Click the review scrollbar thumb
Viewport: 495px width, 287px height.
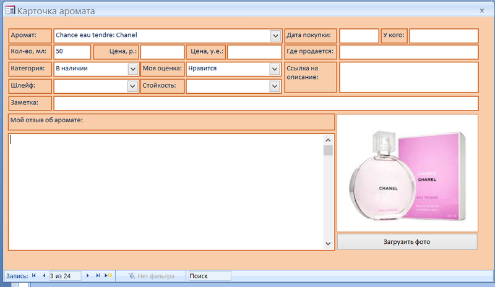328,150
